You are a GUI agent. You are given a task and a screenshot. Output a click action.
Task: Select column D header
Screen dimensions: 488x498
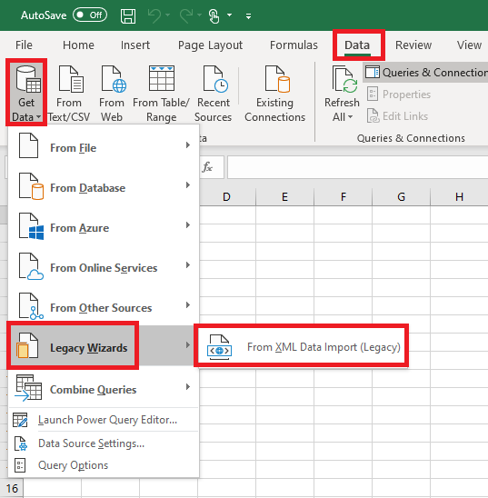[x=226, y=197]
